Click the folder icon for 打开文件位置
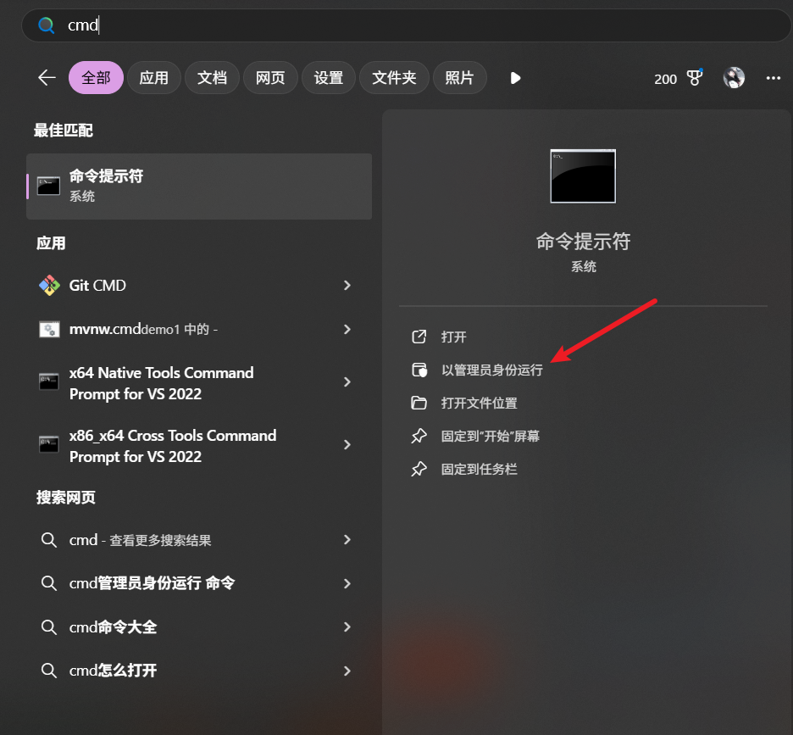 (419, 403)
